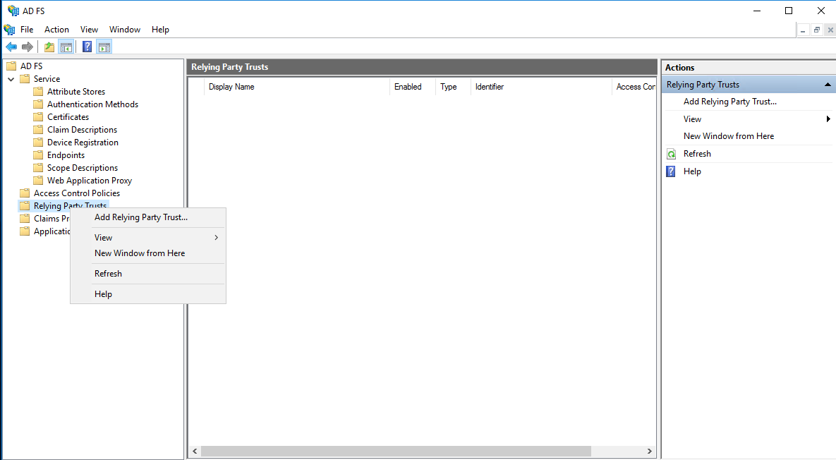The width and height of the screenshot is (836, 460).
Task: Collapse the Relying Party Trusts actions section
Action: [828, 85]
